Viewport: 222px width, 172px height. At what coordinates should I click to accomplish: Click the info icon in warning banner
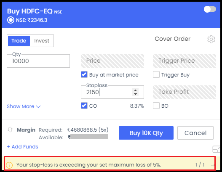pos(9,165)
